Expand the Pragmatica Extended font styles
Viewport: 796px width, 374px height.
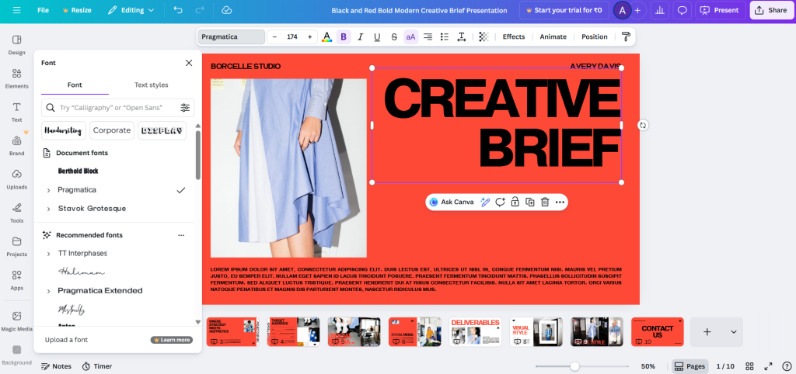click(x=49, y=291)
